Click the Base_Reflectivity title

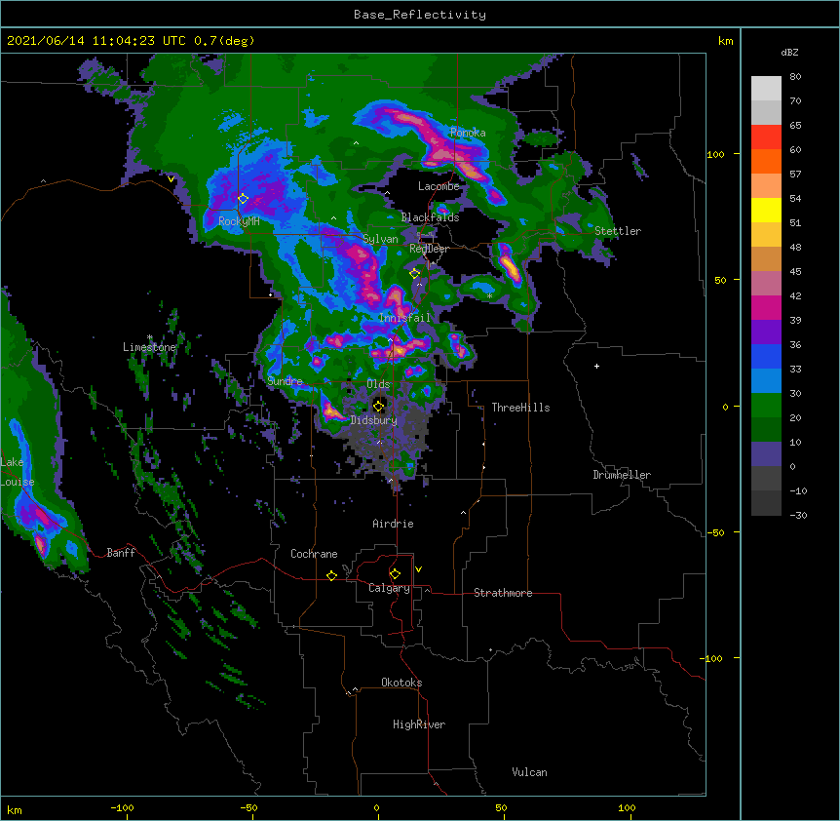click(420, 15)
